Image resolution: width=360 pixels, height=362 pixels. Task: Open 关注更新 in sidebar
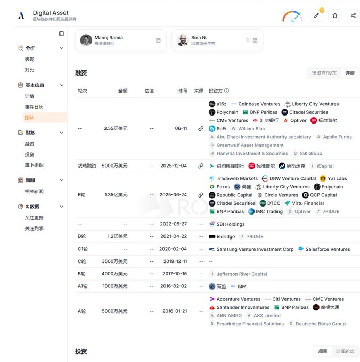point(34,218)
